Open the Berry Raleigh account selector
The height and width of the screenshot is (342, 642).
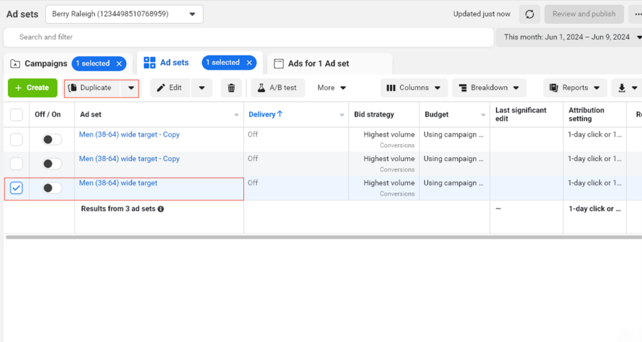point(124,14)
